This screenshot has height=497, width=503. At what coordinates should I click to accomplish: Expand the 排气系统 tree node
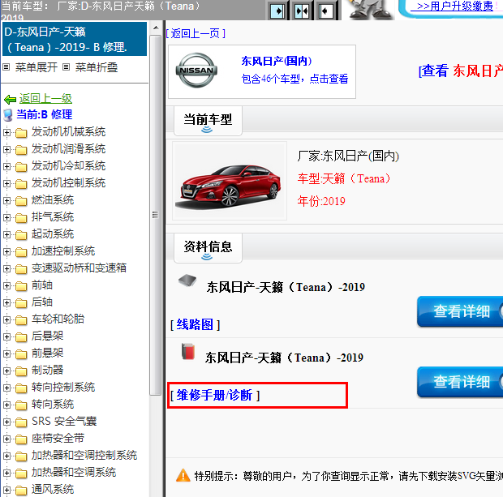[6, 217]
